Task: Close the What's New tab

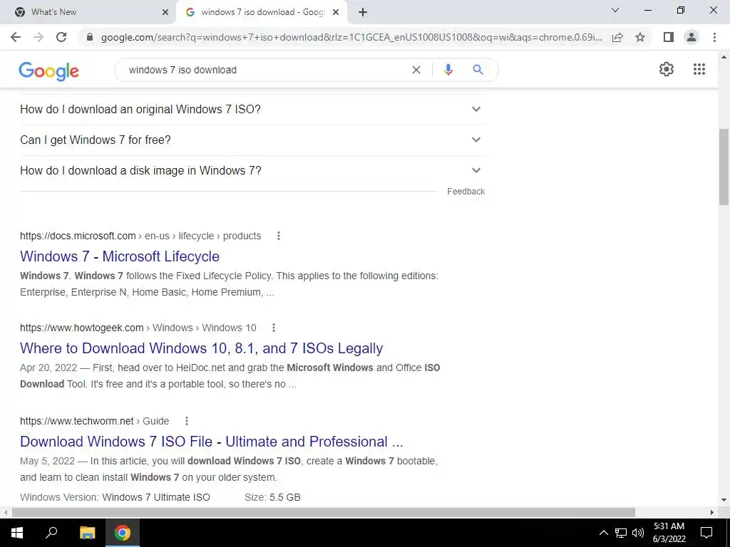Action: tap(165, 13)
